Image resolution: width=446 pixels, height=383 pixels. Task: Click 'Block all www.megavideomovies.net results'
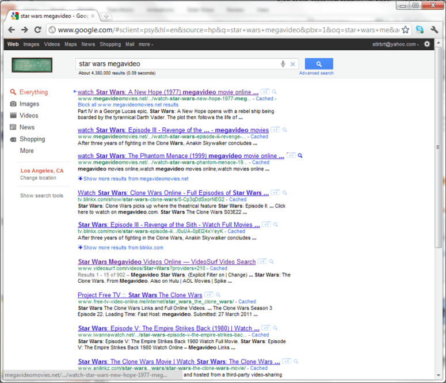[128, 105]
